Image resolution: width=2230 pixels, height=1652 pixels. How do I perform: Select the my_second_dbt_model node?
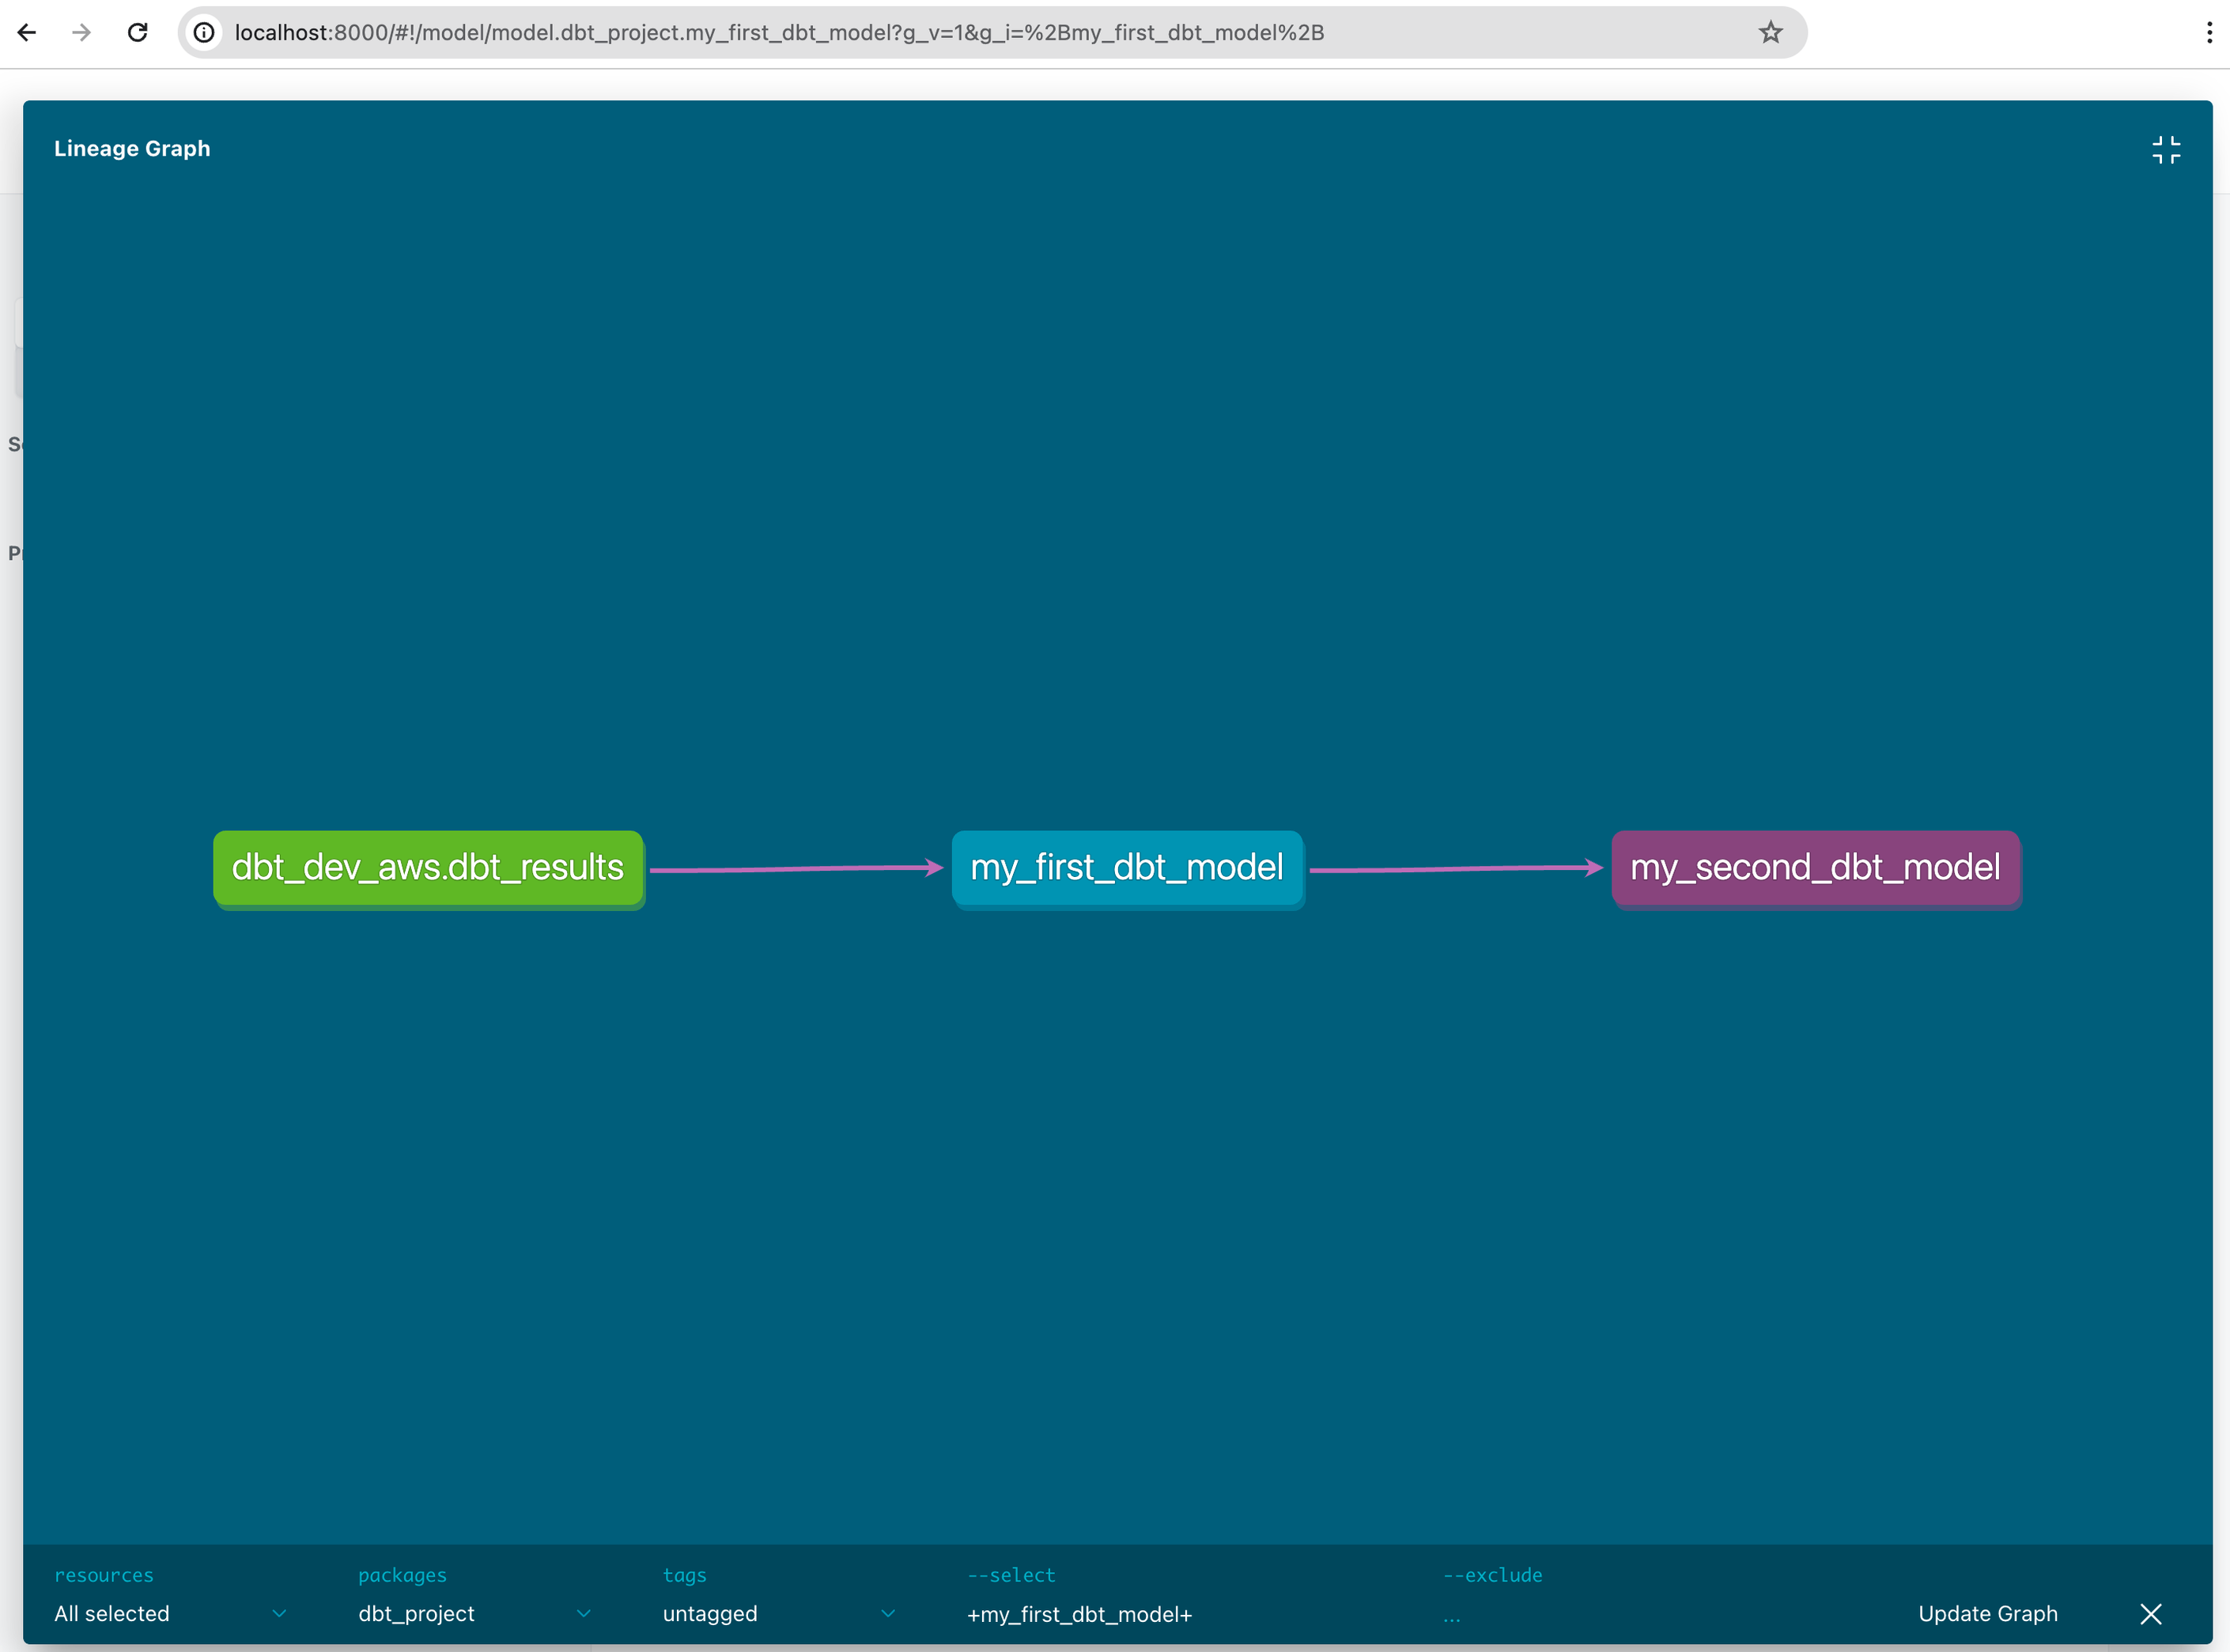tap(1815, 867)
